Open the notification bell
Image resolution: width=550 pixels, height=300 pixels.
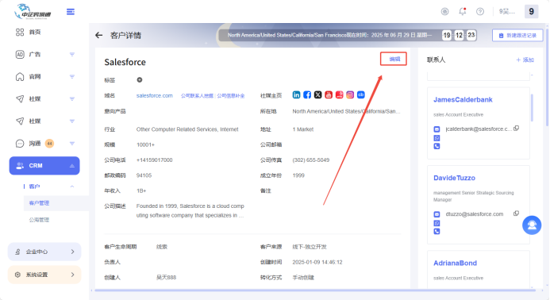(463, 12)
